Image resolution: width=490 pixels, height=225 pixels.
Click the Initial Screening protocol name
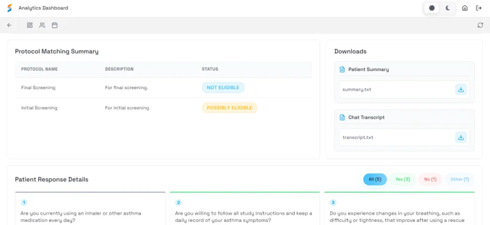pyautogui.click(x=39, y=108)
